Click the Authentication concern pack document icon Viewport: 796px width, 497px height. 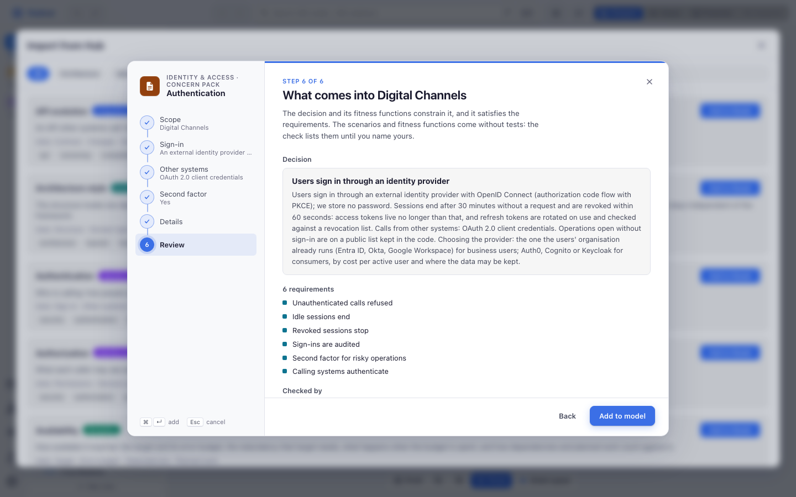(150, 86)
